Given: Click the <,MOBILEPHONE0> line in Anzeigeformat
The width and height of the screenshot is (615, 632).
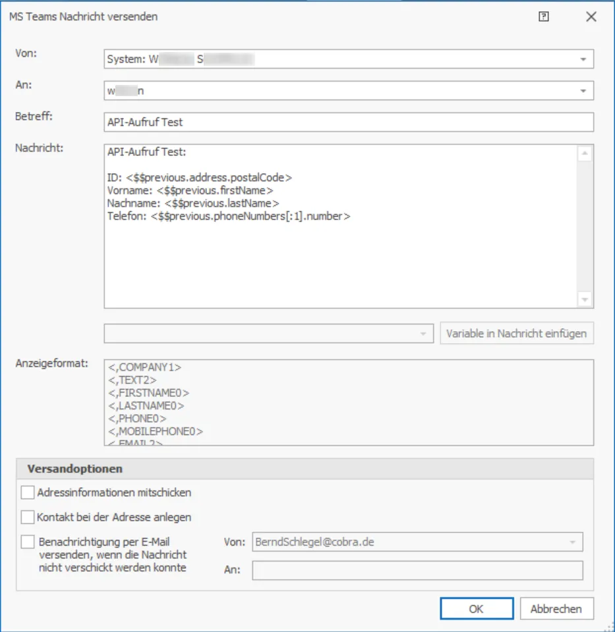Looking at the screenshot, I should [156, 432].
